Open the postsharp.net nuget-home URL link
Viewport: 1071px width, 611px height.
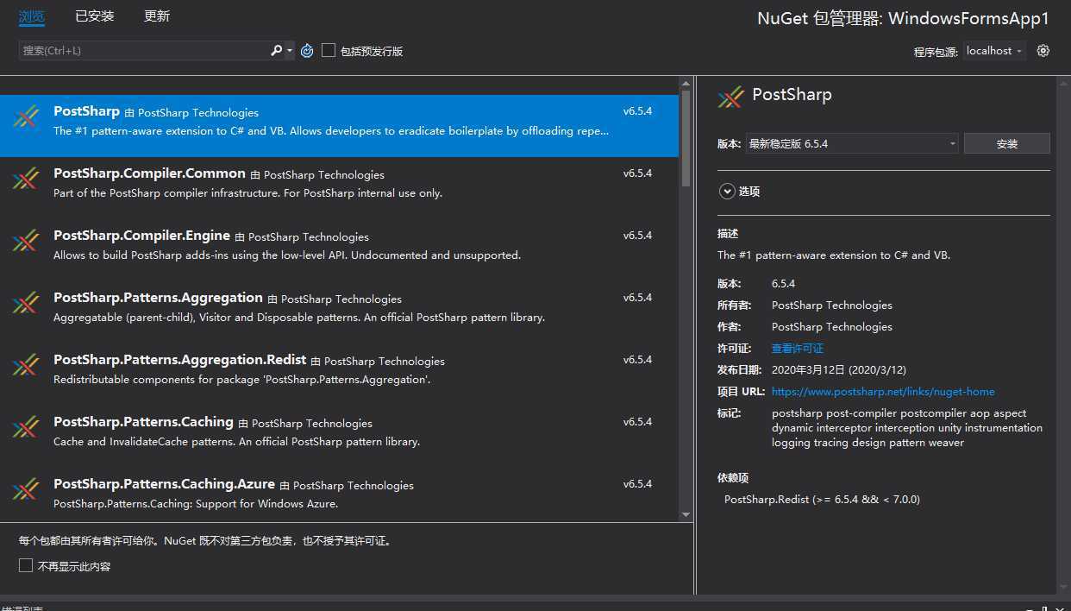click(883, 392)
